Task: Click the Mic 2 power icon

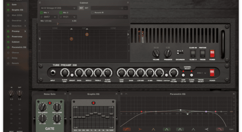Action: (61, 13)
